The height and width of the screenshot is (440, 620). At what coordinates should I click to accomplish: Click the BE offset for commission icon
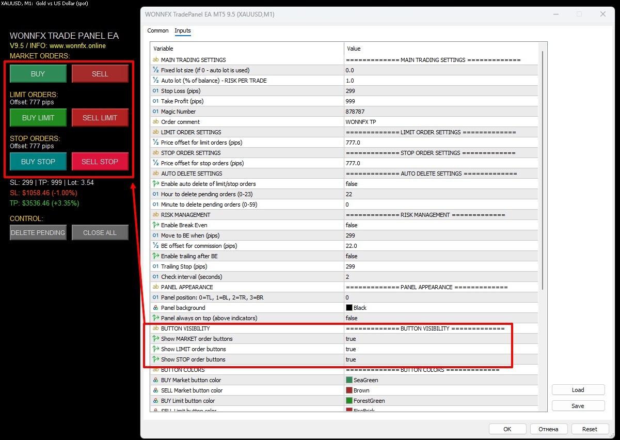[x=155, y=246]
